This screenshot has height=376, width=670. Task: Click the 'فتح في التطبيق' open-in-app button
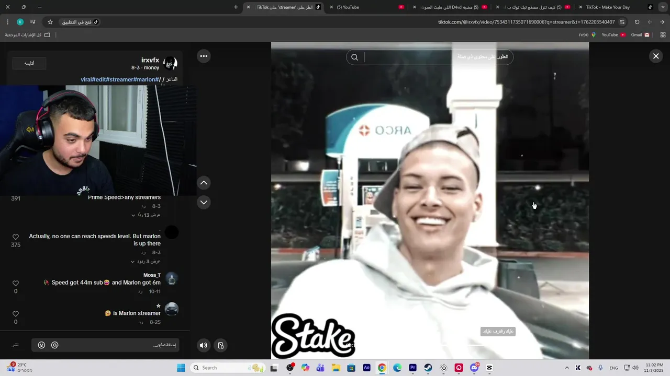tap(81, 22)
